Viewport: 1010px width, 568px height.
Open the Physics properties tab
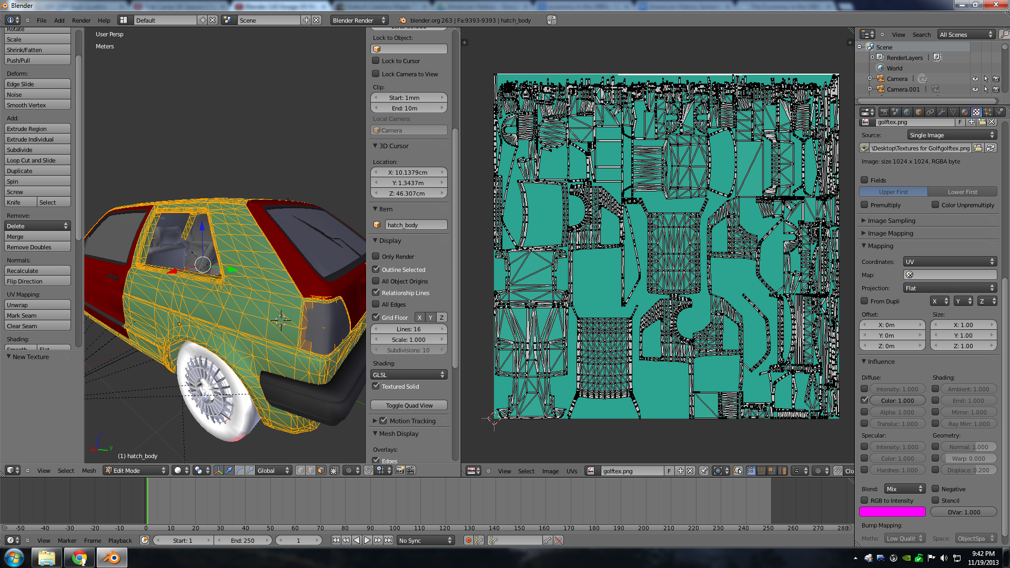coord(999,111)
